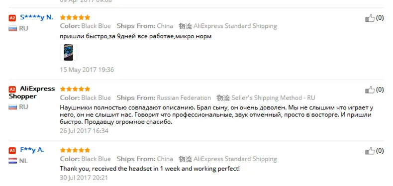Open reviewer profile S****y N.
Viewport: 393px width, 186px height.
[37, 17]
